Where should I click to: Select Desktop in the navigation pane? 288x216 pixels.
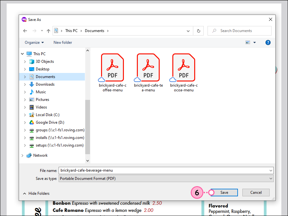(42, 69)
